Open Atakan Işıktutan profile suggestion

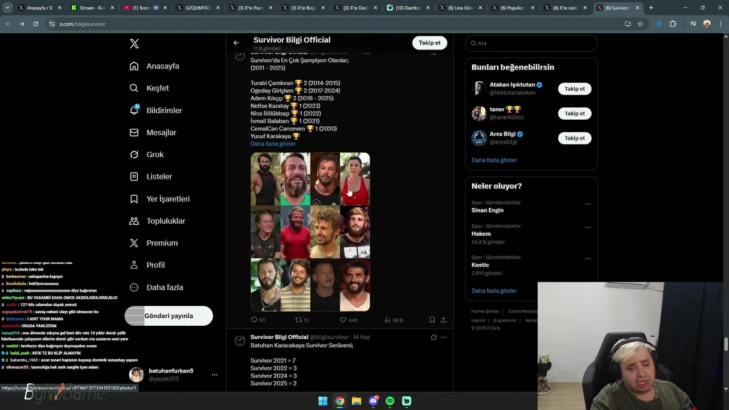pyautogui.click(x=513, y=89)
